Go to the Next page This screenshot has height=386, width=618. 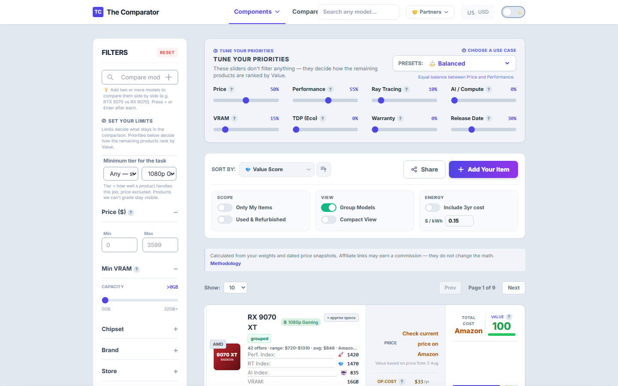click(x=514, y=288)
